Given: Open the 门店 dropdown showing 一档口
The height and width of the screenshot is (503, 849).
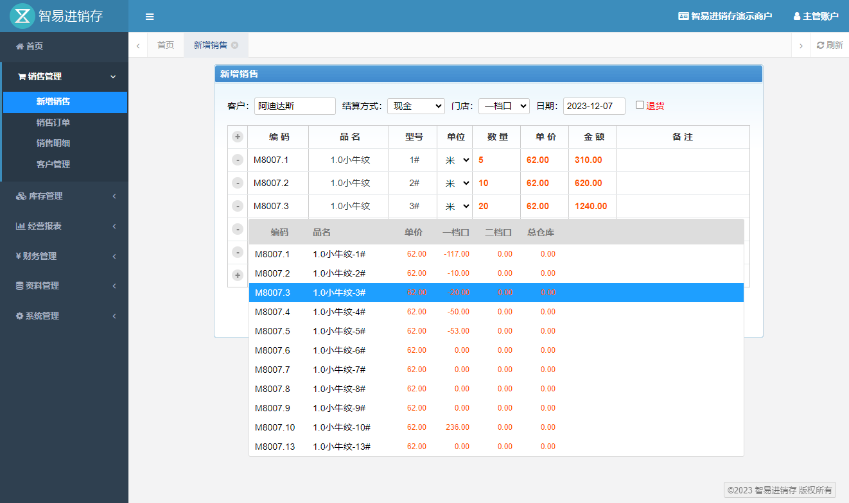Looking at the screenshot, I should pyautogui.click(x=504, y=106).
